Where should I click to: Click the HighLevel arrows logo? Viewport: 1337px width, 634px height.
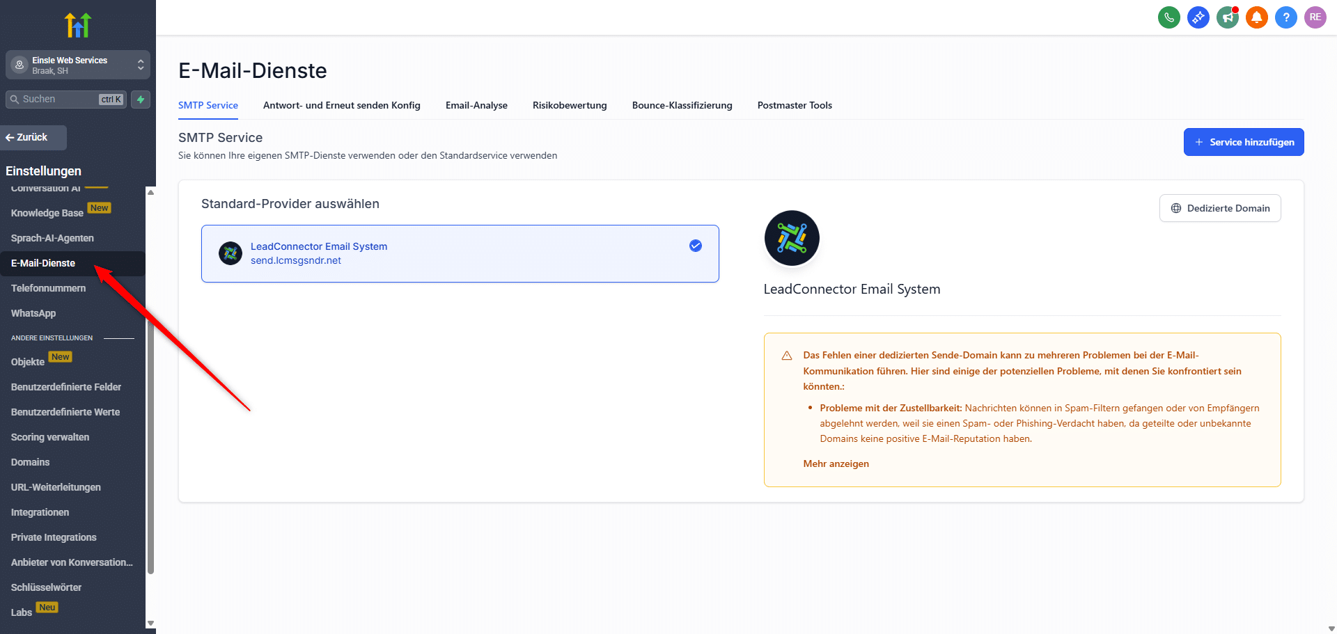click(x=78, y=25)
